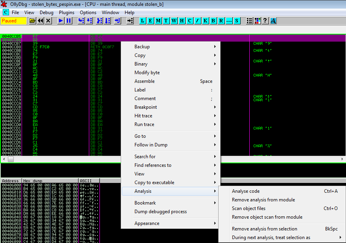Open Memory map with M button

tap(158, 21)
